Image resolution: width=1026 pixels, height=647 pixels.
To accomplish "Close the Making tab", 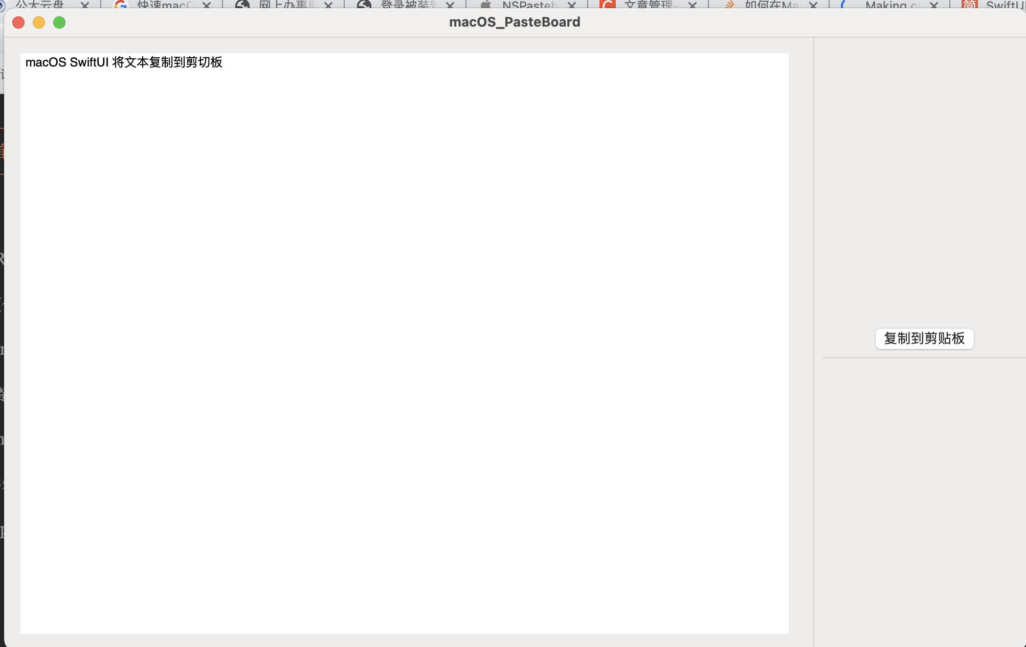I will (932, 5).
